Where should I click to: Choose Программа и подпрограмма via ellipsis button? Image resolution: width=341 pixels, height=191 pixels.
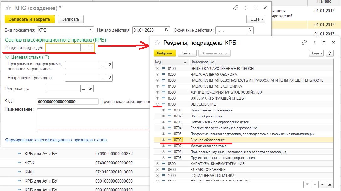(x=102, y=65)
